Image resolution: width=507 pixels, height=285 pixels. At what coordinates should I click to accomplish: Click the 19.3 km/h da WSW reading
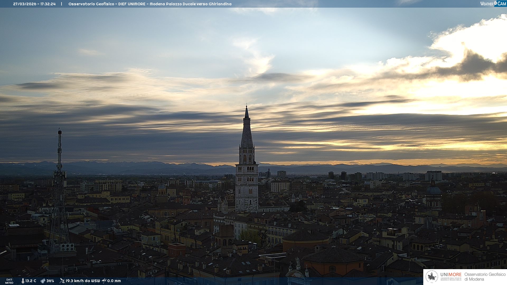(83, 281)
